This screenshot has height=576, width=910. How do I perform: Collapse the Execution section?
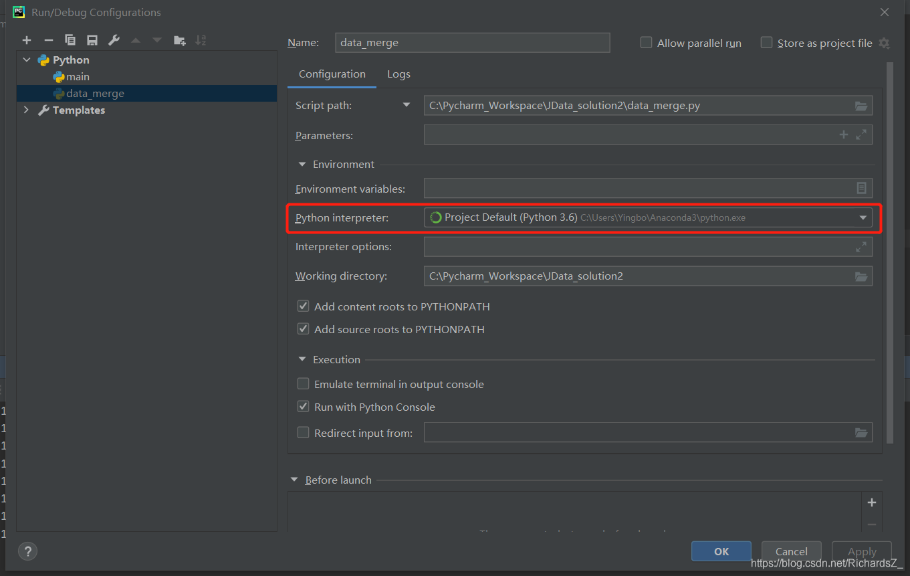302,360
